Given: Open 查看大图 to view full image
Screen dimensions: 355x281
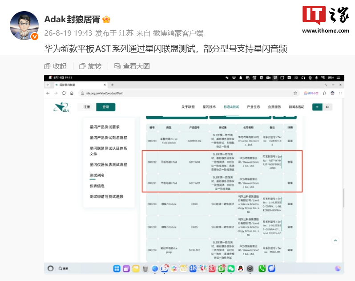Looking at the screenshot, I should coord(132,66).
